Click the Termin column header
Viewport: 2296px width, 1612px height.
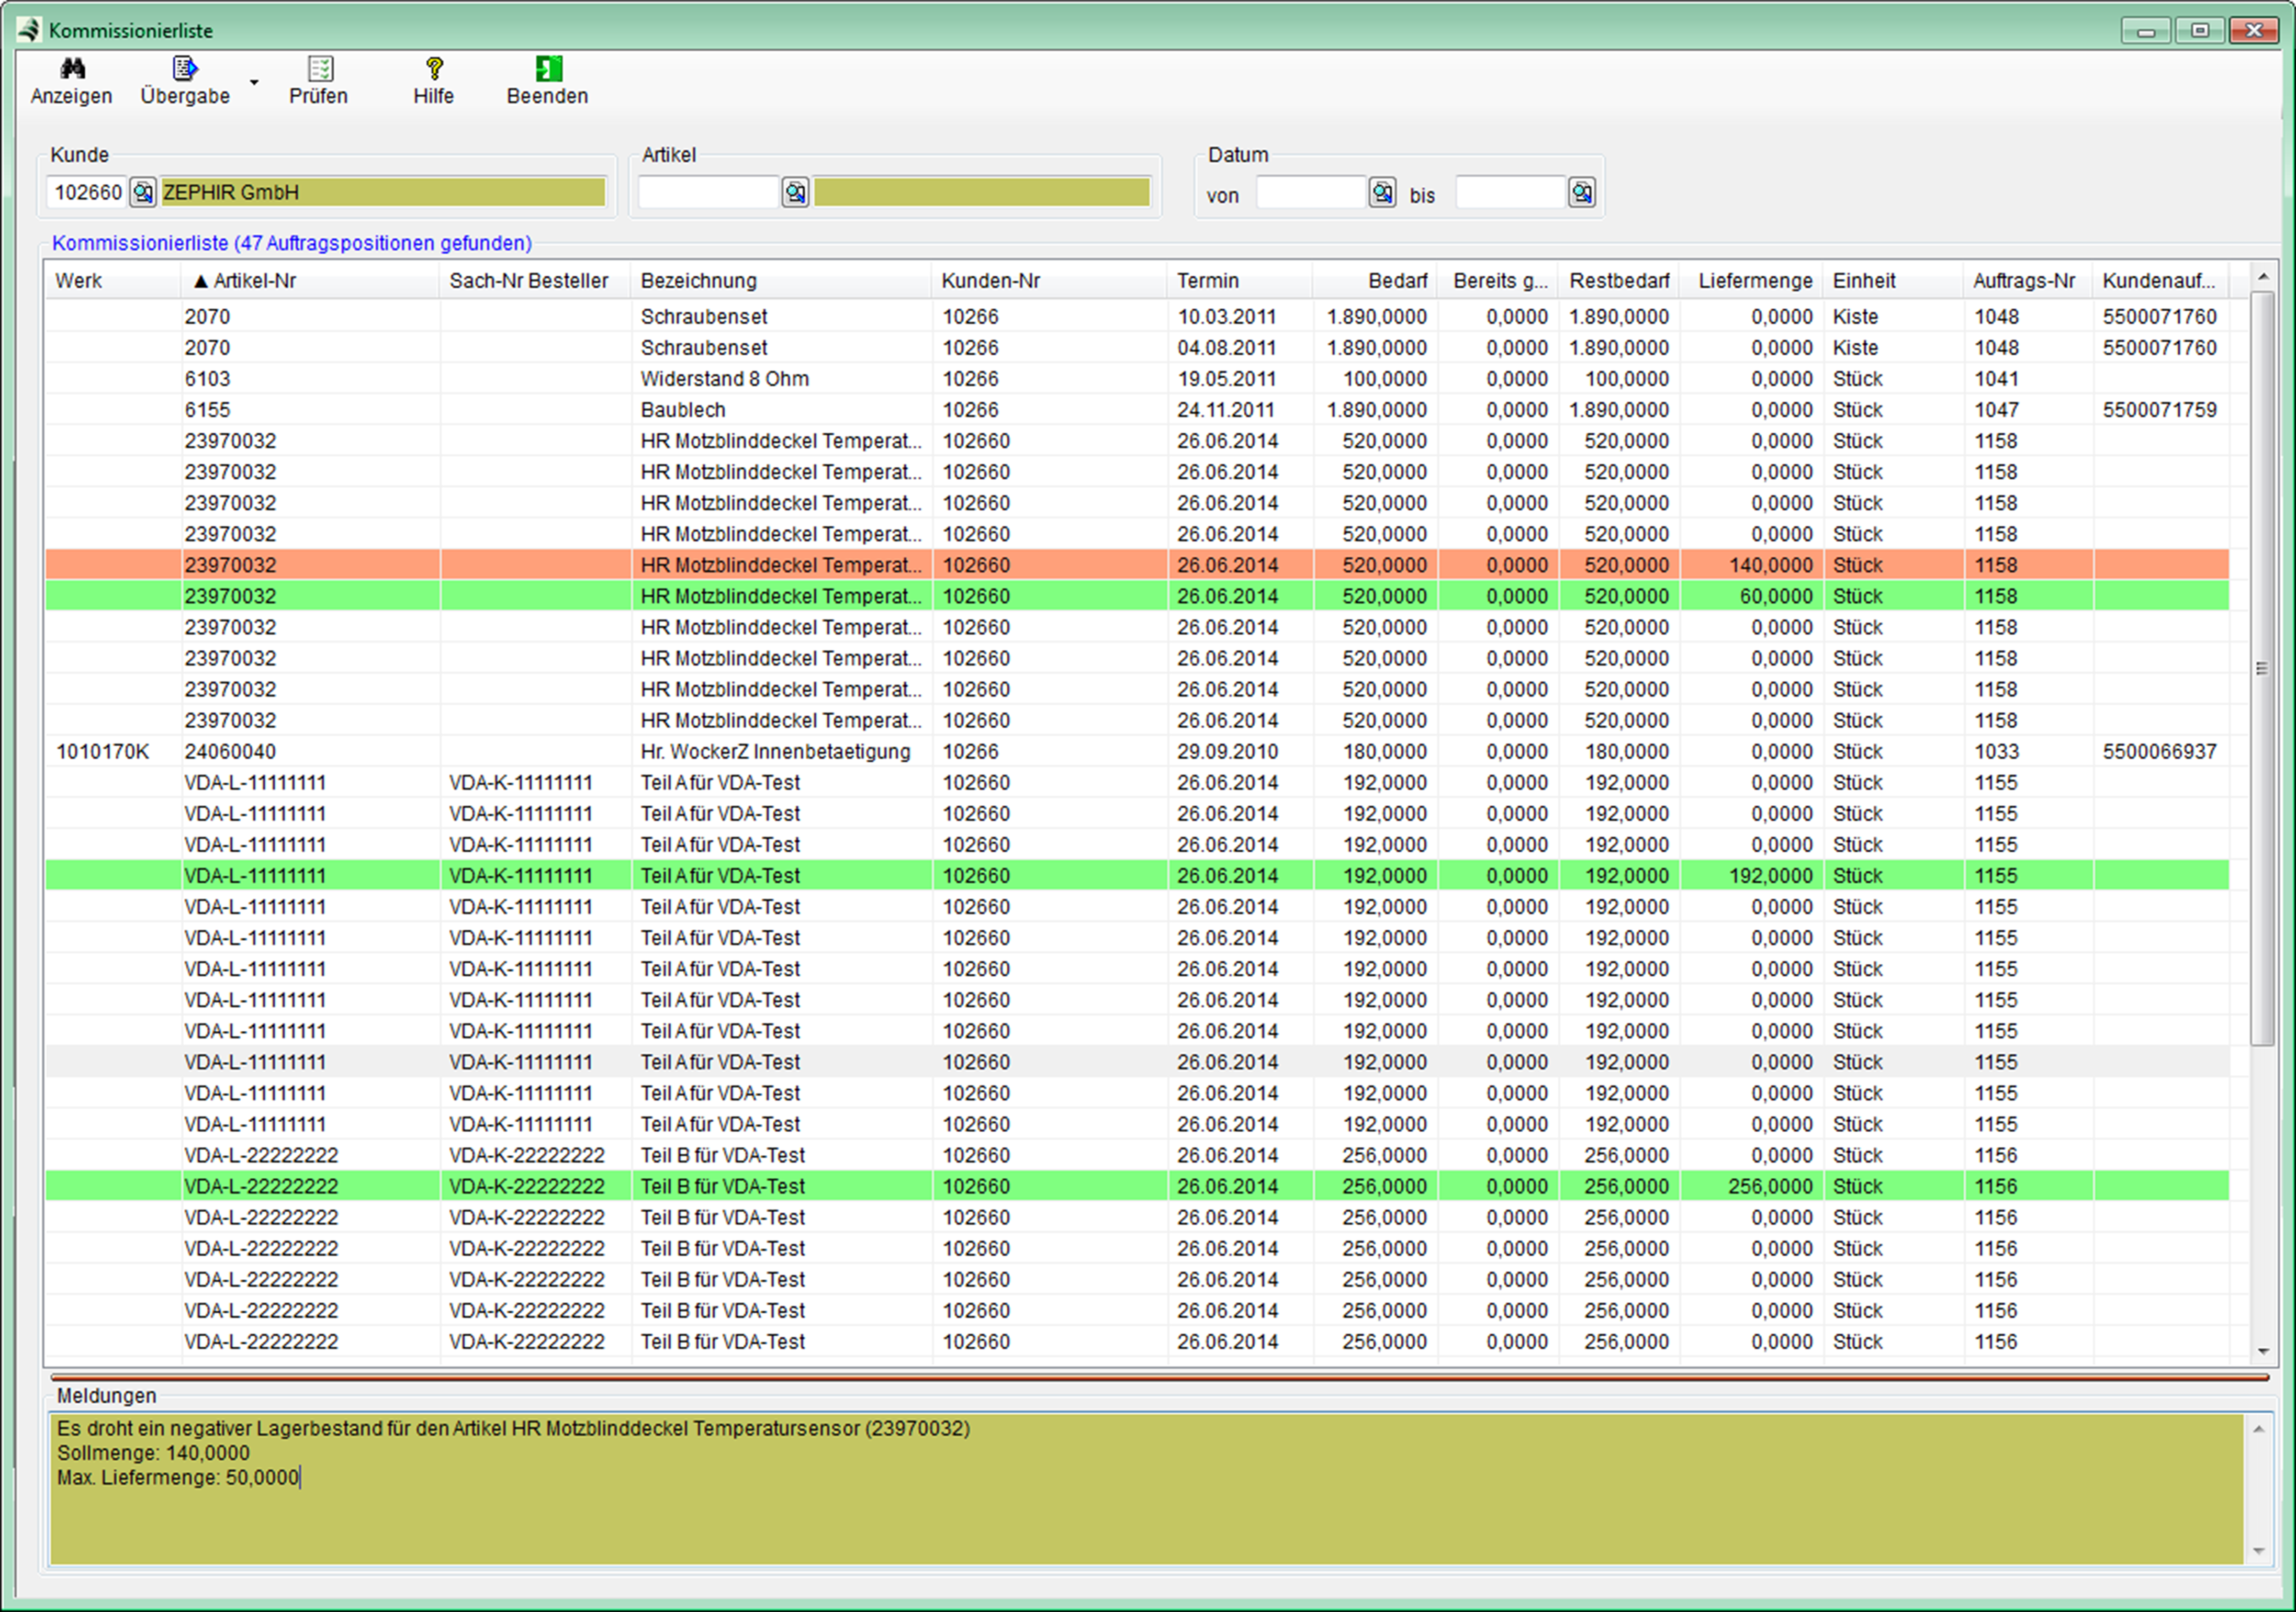[x=1207, y=281]
